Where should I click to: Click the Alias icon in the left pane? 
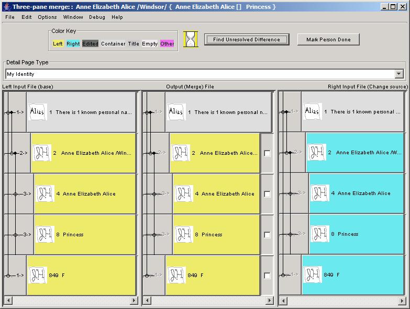coord(37,111)
